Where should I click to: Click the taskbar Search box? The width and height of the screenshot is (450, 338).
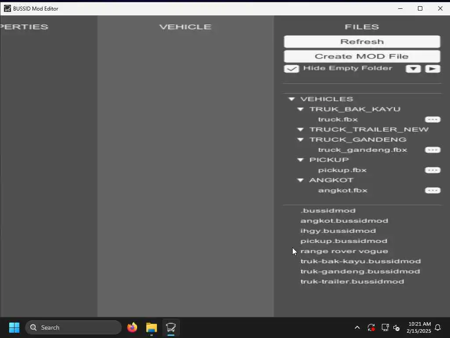(73, 327)
